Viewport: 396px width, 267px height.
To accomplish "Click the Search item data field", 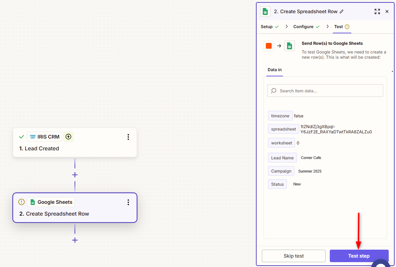I will [x=325, y=91].
